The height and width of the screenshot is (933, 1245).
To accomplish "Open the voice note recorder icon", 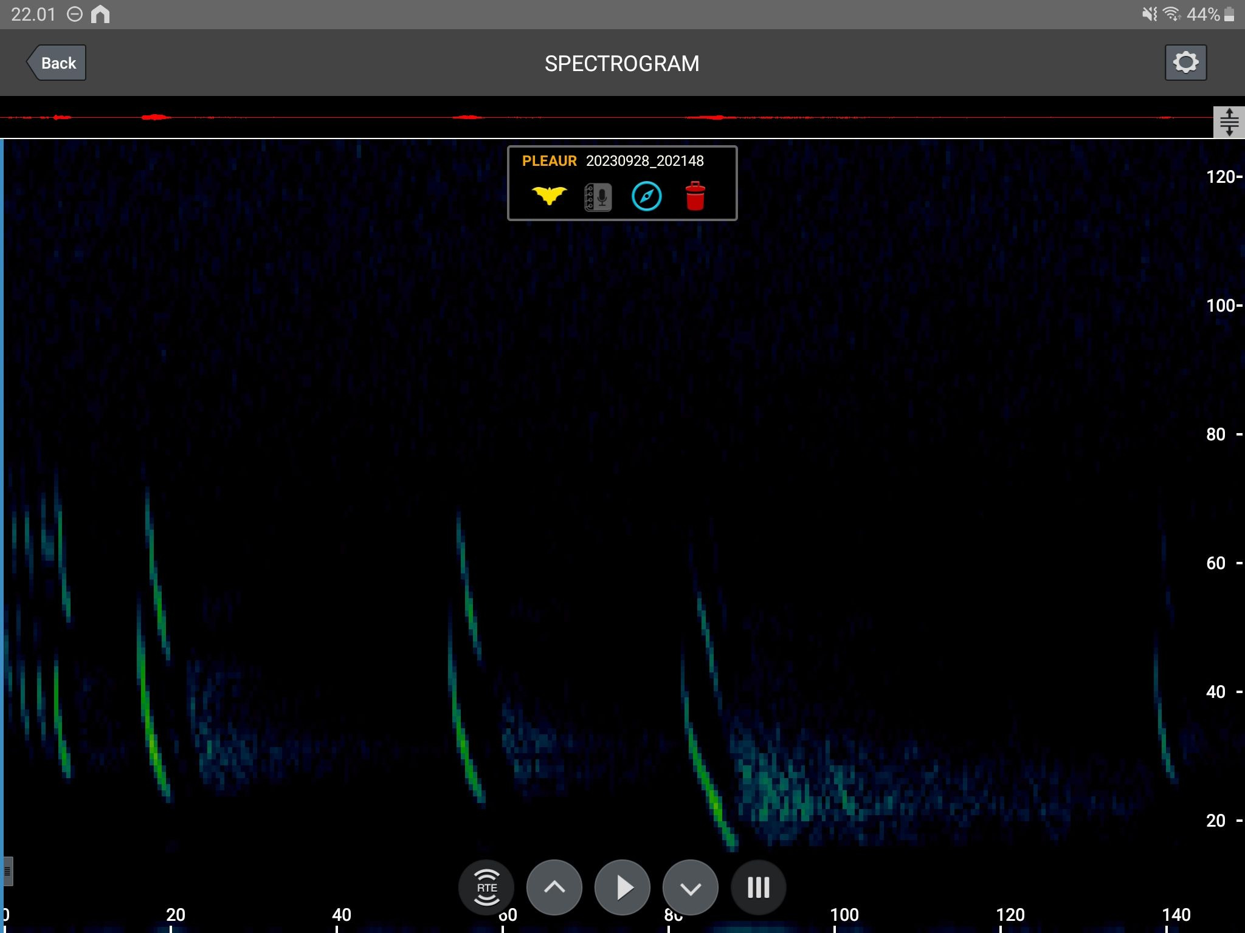I will tap(598, 197).
